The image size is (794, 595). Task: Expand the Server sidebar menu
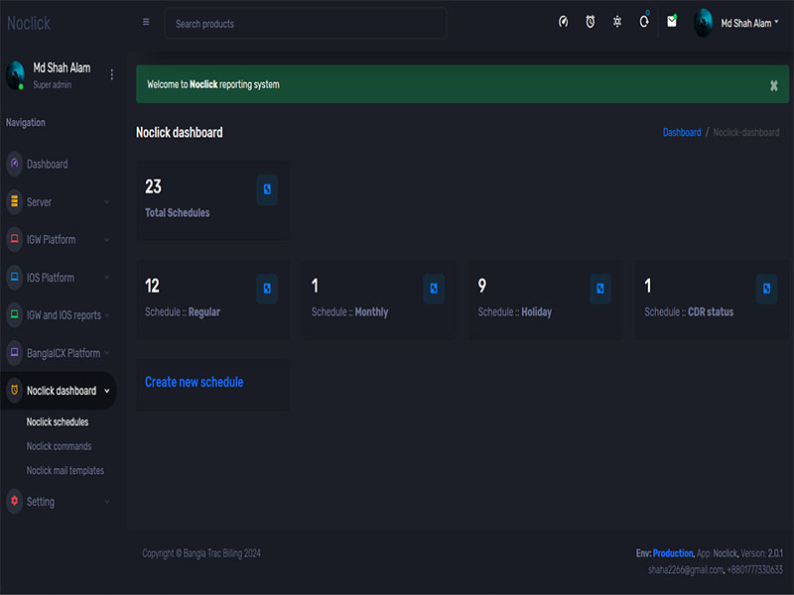coord(58,202)
